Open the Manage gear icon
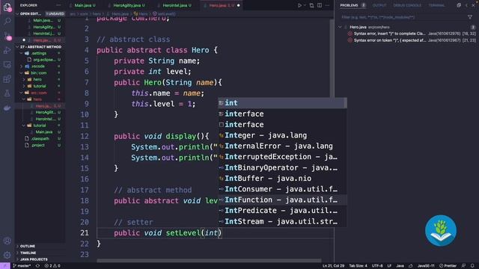The width and height of the screenshot is (479, 269). click(7, 255)
